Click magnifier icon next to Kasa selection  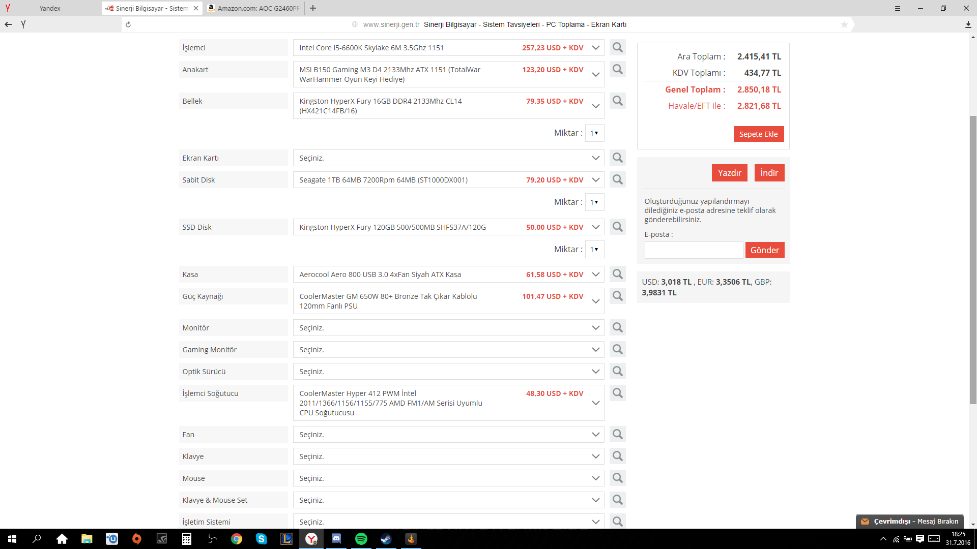pos(617,274)
